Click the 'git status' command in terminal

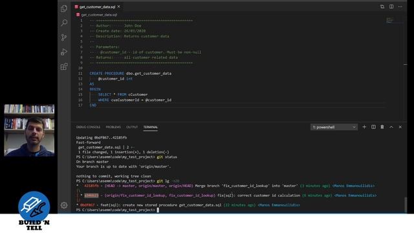tap(167, 157)
